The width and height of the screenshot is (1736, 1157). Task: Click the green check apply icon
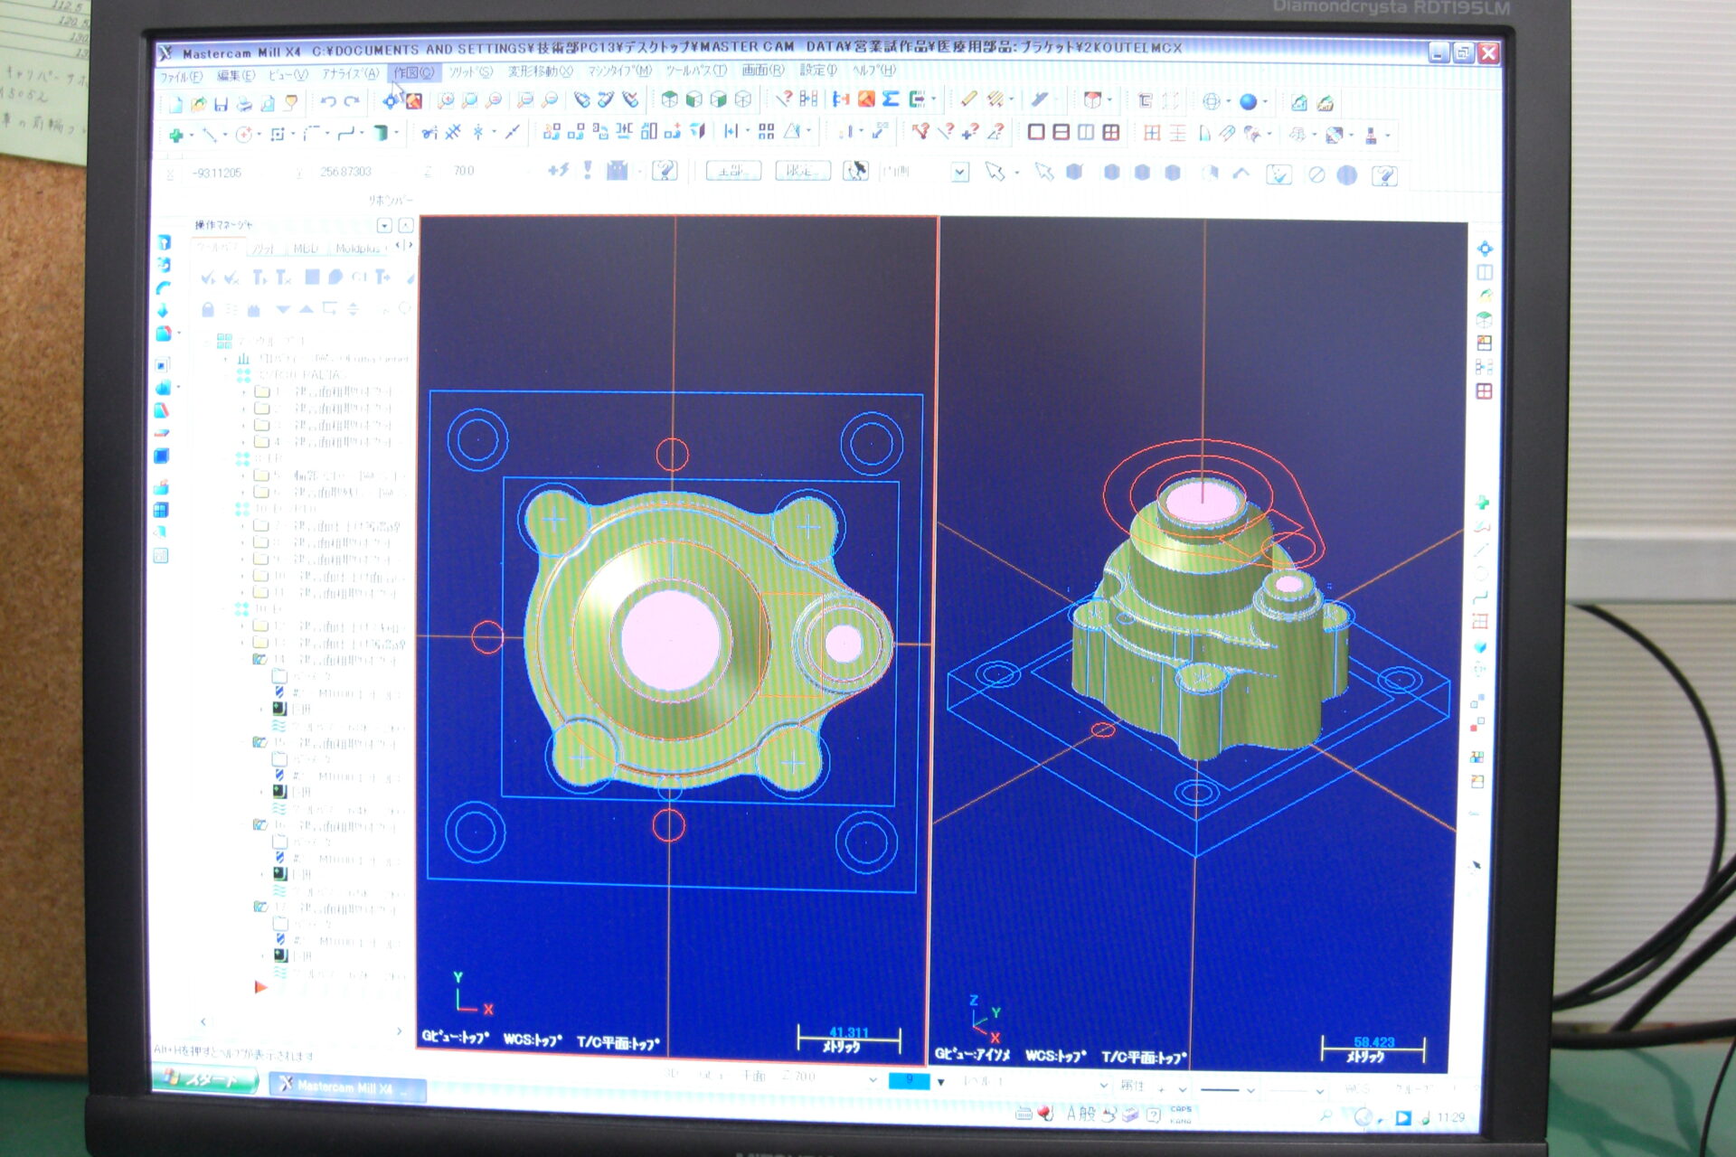coord(1278,174)
